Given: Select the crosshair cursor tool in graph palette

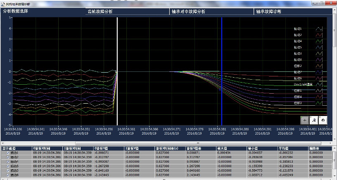Looking at the screenshot, I should (x=305, y=120).
